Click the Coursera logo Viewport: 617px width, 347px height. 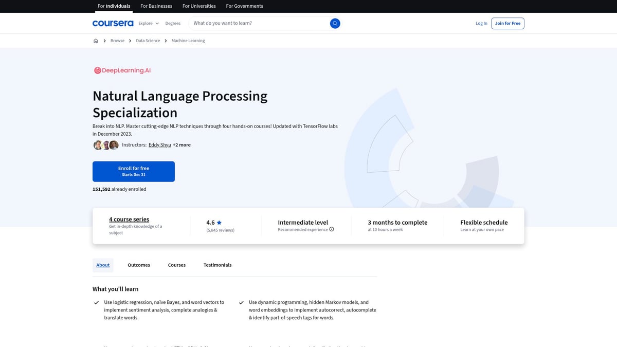[113, 23]
